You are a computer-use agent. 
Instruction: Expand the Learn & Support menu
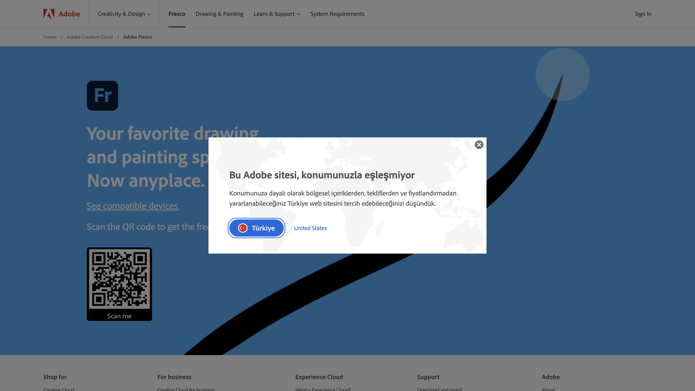pos(277,14)
